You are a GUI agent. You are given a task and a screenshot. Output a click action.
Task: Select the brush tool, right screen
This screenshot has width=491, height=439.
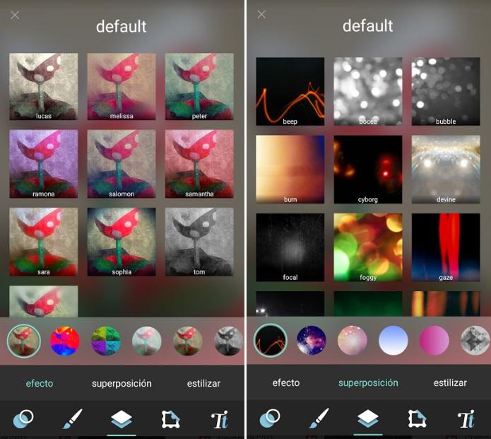[319, 418]
